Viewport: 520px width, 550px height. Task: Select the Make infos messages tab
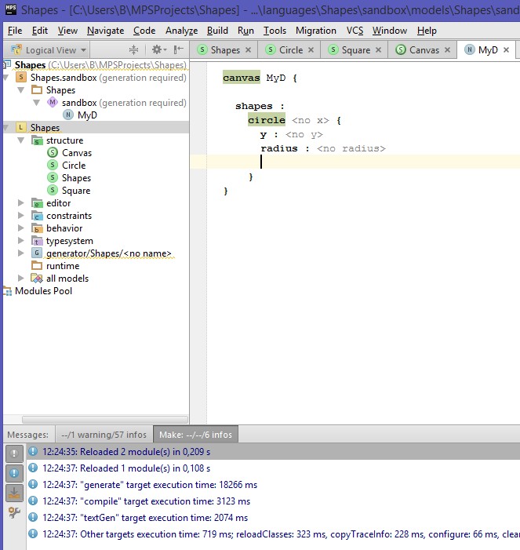click(196, 434)
